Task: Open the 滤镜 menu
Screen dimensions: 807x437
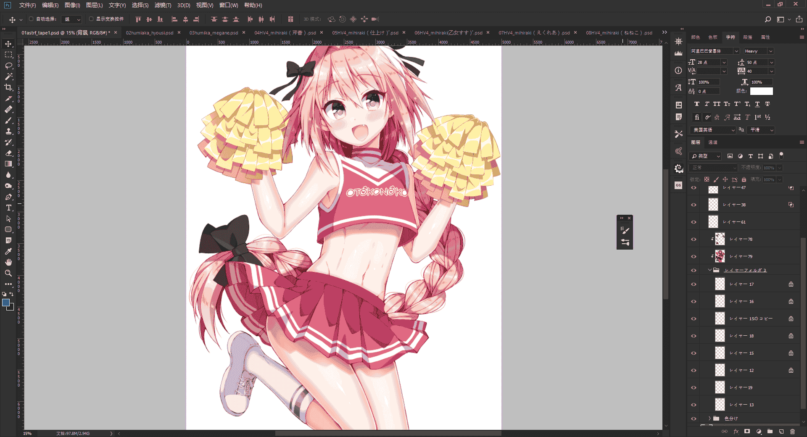Action: [x=163, y=5]
